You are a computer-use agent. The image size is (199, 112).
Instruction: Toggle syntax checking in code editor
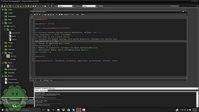tap(59, 15)
